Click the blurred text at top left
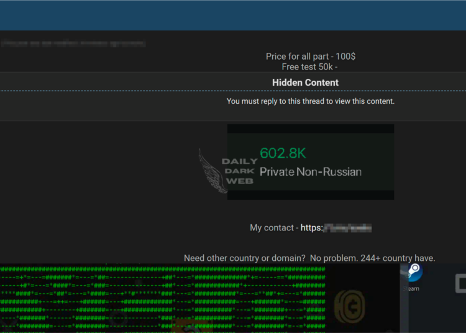466x333 pixels. (x=73, y=44)
